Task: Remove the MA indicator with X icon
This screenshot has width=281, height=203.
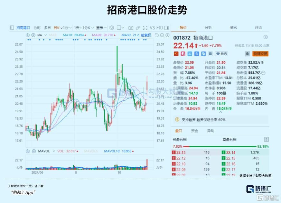Action: [x=33, y=35]
